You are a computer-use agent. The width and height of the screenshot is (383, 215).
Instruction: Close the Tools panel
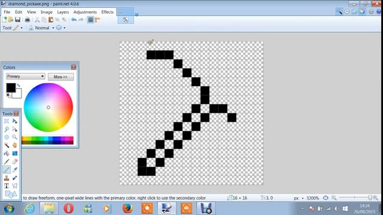point(16,113)
